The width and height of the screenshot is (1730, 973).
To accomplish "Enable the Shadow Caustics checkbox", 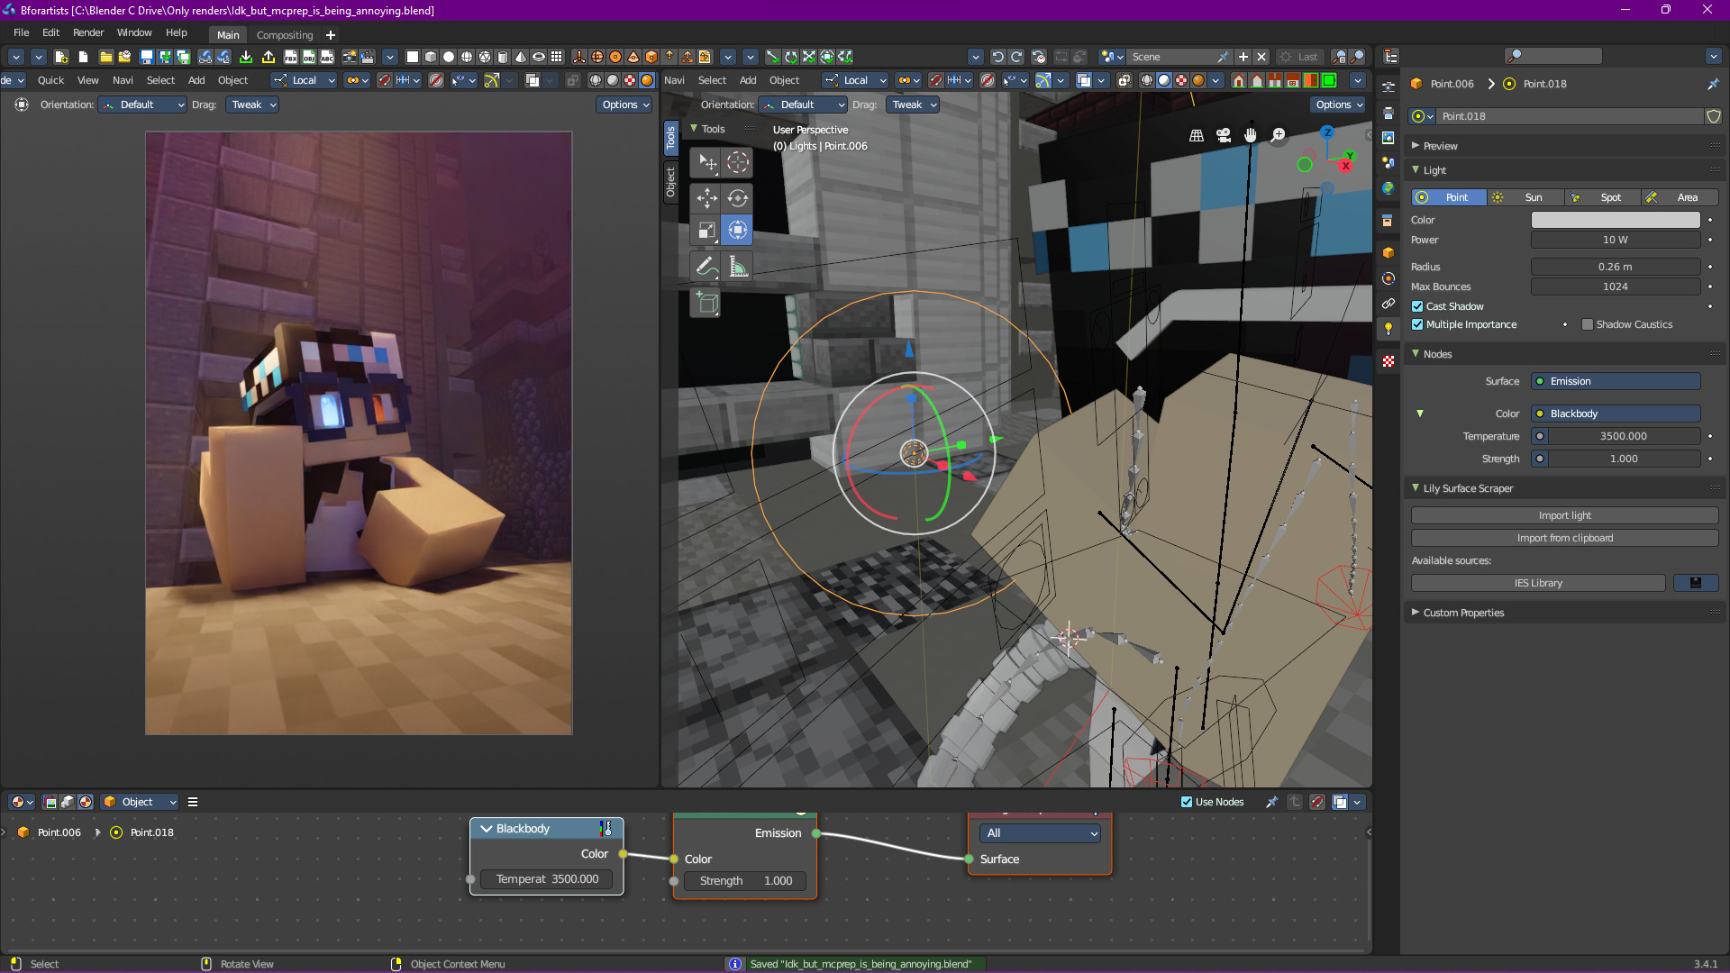I will pyautogui.click(x=1588, y=324).
